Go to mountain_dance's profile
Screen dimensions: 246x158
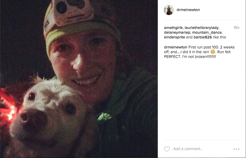pyautogui.click(x=207, y=32)
